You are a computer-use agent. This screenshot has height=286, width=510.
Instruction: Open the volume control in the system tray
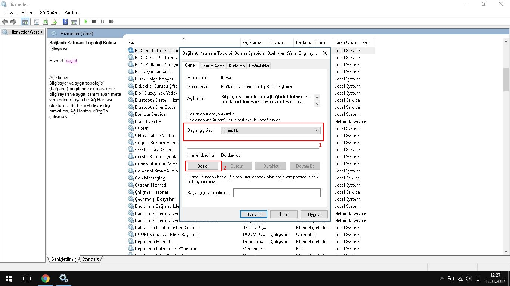469,279
